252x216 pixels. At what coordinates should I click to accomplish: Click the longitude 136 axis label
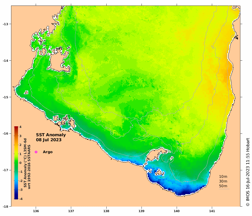(x=36, y=211)
